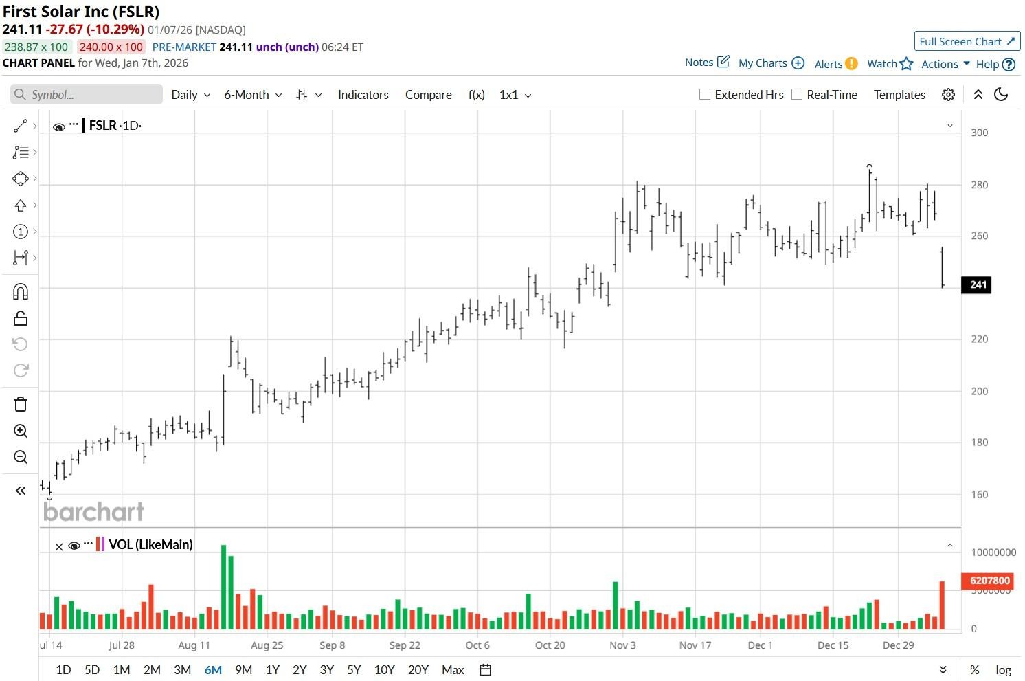Open the f(x) expressions menu
Viewport: 1025px width, 681px height.
(477, 95)
